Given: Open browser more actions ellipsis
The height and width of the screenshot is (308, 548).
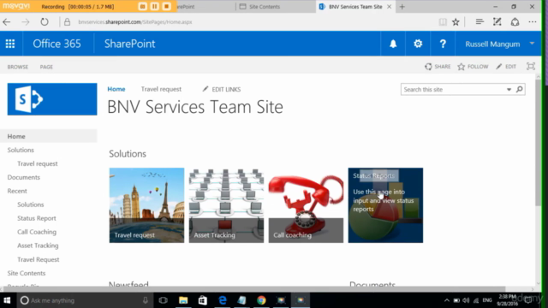Looking at the screenshot, I should (533, 22).
